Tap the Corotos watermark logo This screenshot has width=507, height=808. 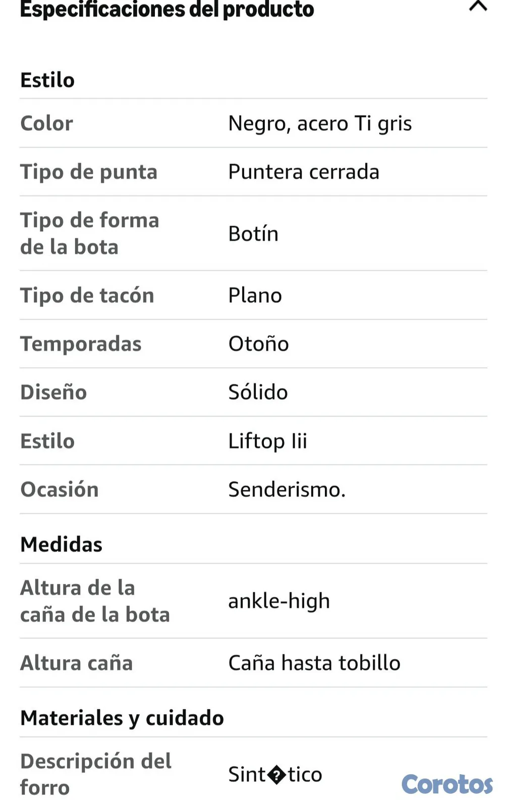(447, 784)
